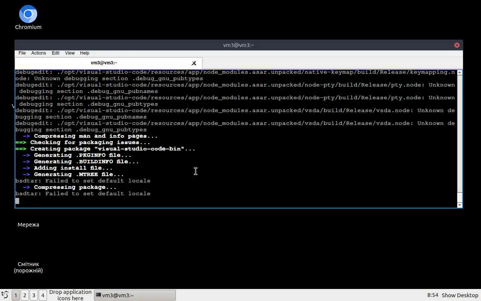Click the terminal cursor block
Screen dimensions: 481x301
(x=17, y=201)
